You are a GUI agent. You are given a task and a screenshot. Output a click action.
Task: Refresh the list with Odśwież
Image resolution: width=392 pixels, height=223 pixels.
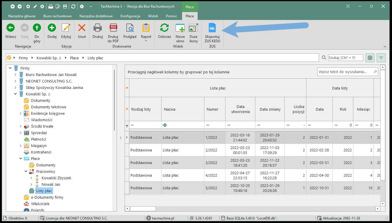164,28
